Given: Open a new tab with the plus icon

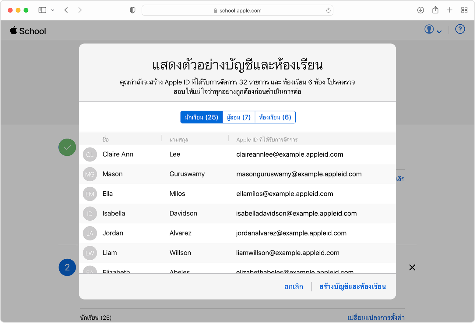Looking at the screenshot, I should pyautogui.click(x=450, y=10).
